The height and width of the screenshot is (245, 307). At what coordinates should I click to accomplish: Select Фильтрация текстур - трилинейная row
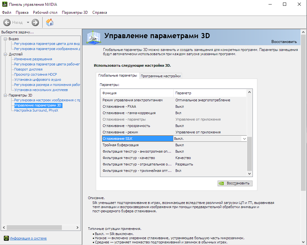click(173, 171)
